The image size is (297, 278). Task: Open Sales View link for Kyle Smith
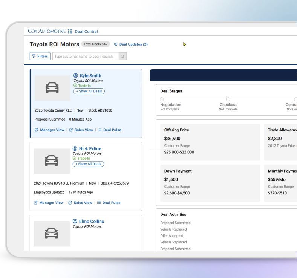84,130
